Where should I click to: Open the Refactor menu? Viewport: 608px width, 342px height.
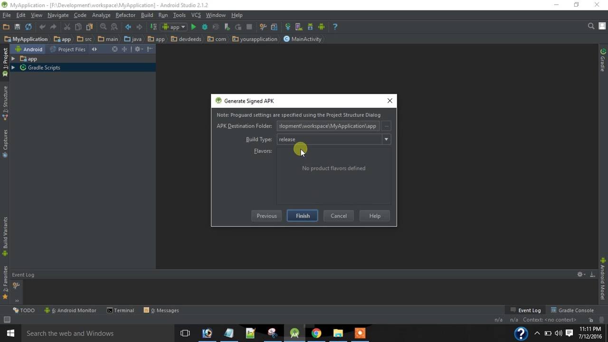pos(125,15)
